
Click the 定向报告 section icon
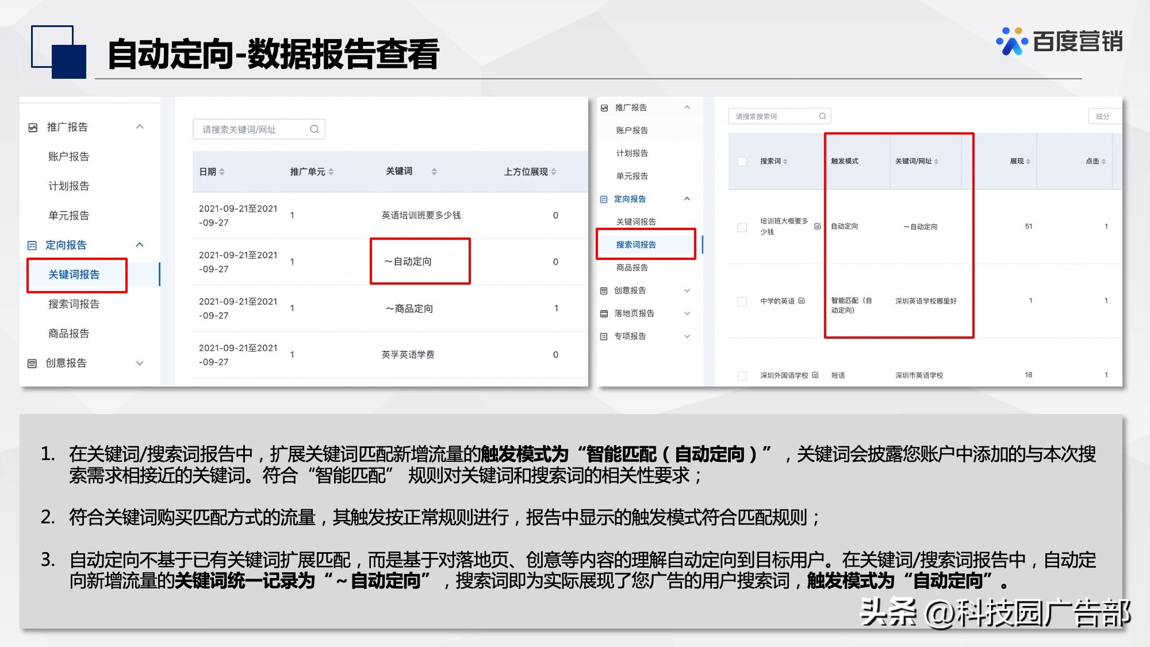tap(604, 199)
